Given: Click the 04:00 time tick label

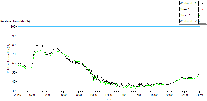Looking at the screenshot, I should (x=48, y=95).
